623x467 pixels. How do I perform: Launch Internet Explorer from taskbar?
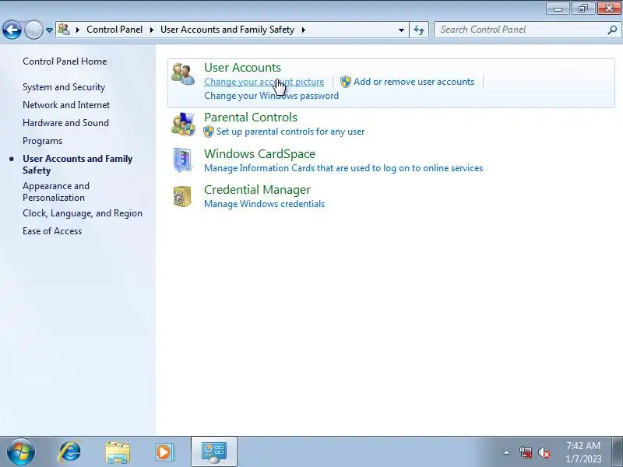point(69,452)
